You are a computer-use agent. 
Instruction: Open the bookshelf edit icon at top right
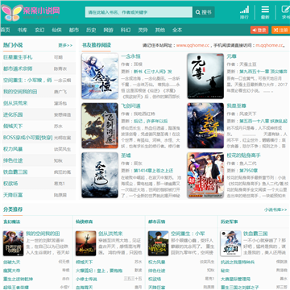pyautogui.click(x=285, y=12)
